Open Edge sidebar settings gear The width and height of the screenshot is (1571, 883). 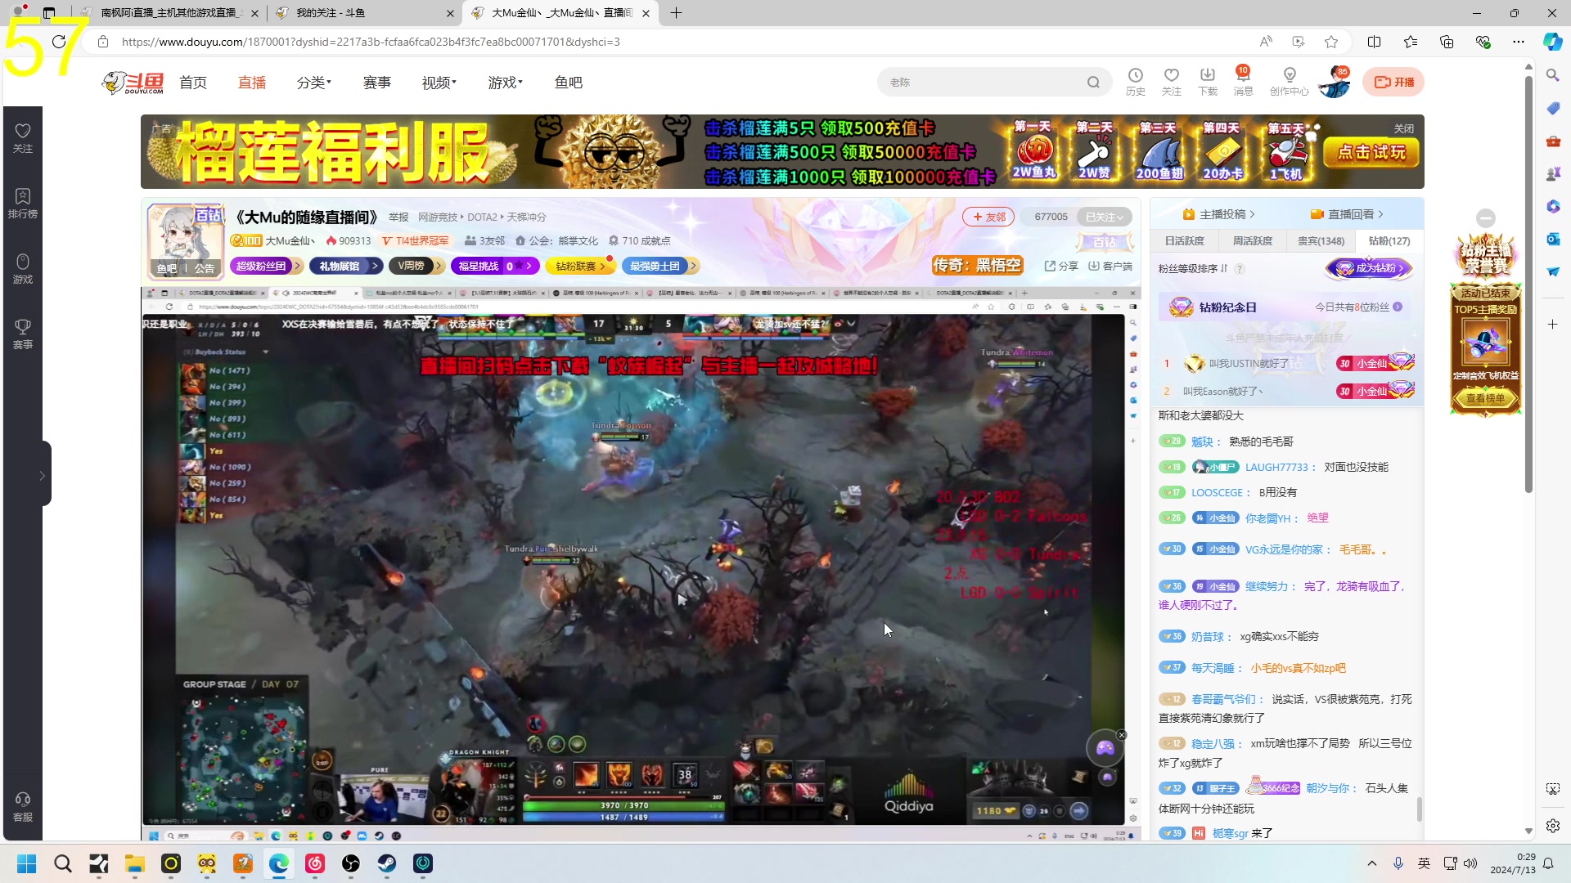[1553, 826]
